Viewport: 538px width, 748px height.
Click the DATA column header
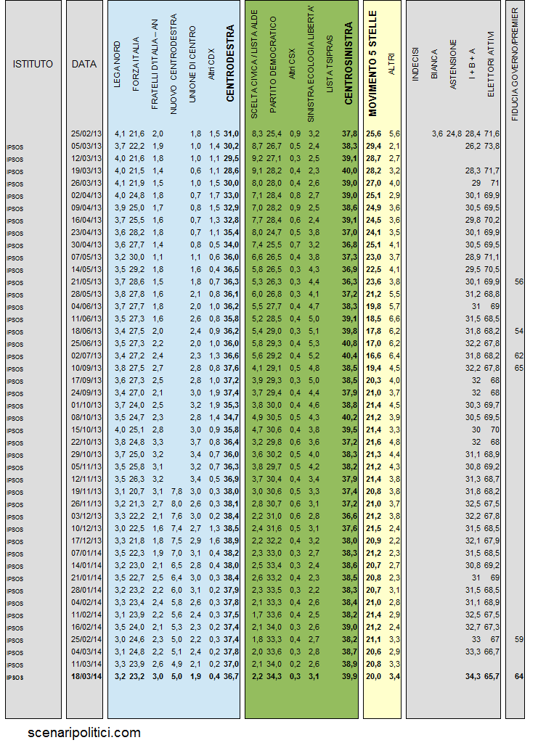84,64
